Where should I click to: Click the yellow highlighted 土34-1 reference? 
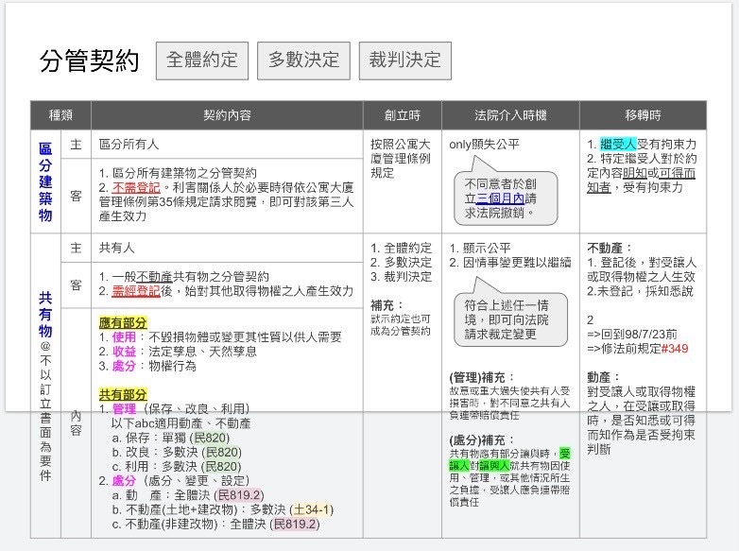click(x=312, y=509)
